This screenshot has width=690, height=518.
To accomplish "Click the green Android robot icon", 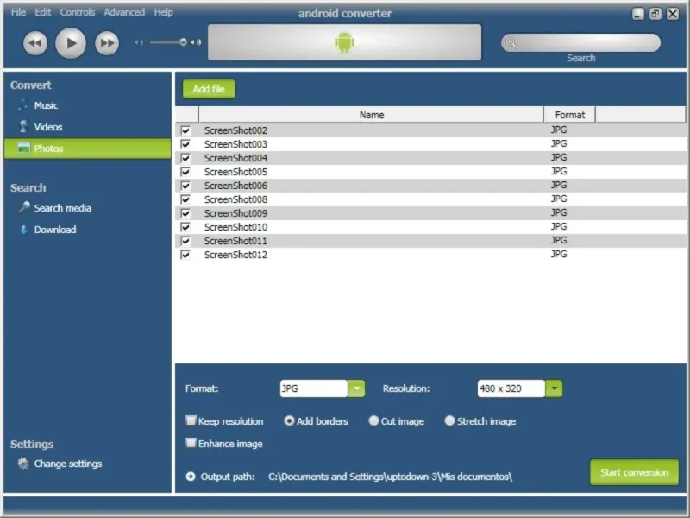I will pyautogui.click(x=344, y=42).
